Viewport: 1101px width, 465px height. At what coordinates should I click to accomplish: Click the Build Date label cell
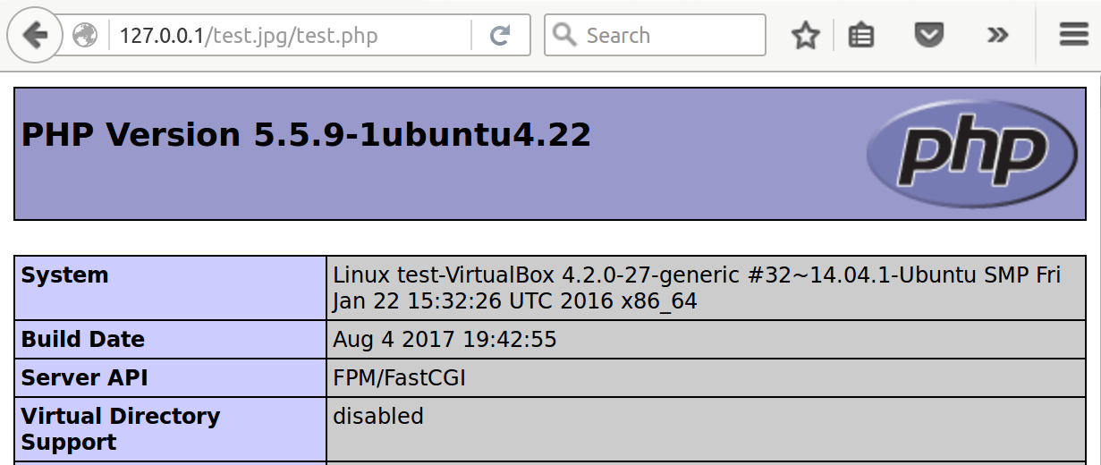pos(82,340)
